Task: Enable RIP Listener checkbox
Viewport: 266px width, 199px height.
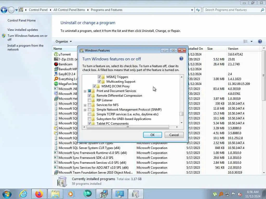Action: (x=89, y=100)
